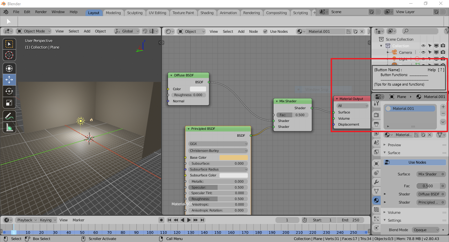Open the World properties globe icon

[376, 152]
